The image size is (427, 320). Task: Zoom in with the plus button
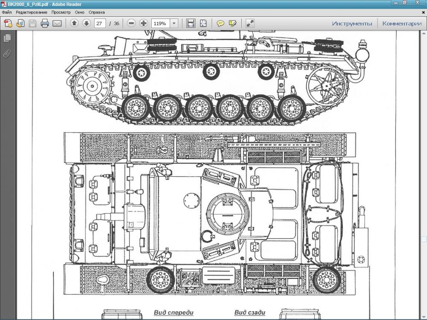(143, 23)
